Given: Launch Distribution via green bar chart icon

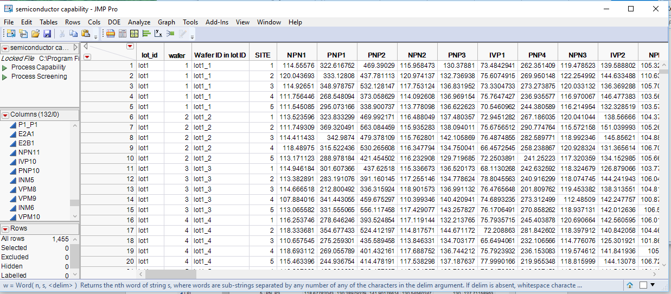Looking at the screenshot, I should pos(146,34).
